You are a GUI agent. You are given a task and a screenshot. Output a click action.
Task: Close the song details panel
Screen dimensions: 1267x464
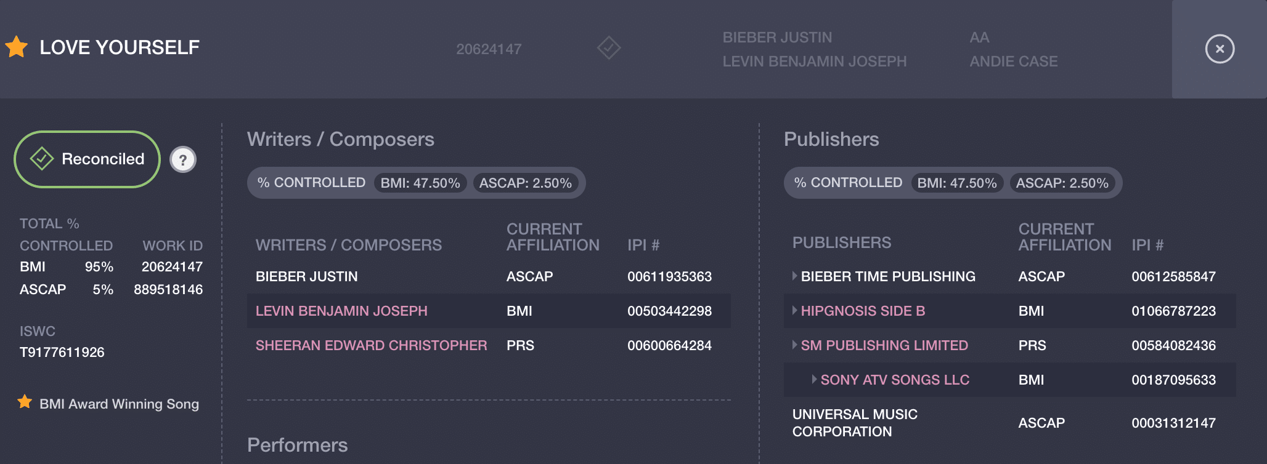tap(1220, 49)
